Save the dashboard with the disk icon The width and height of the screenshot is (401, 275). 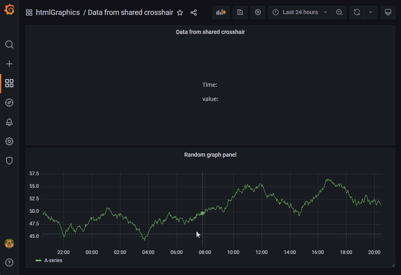pos(240,12)
